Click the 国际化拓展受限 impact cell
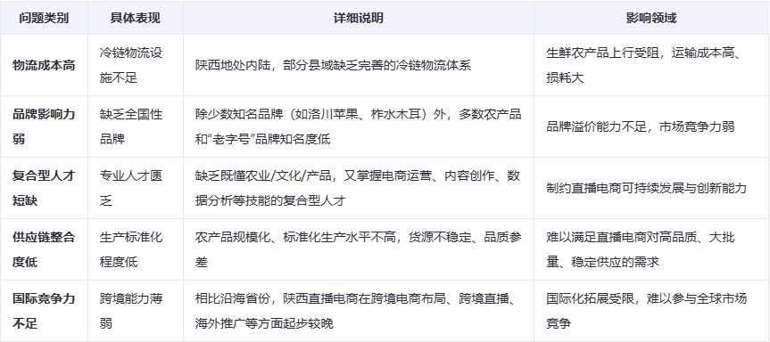The image size is (770, 342). pos(651,311)
